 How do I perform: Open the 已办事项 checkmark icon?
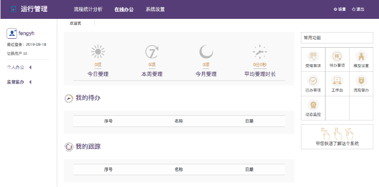click(x=313, y=81)
